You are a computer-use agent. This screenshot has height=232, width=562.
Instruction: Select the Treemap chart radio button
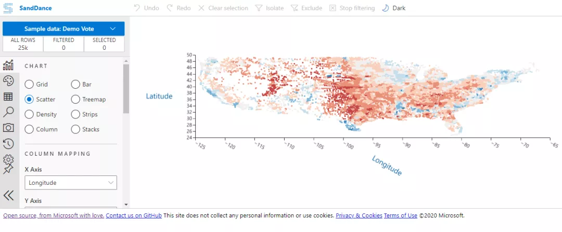tap(75, 99)
